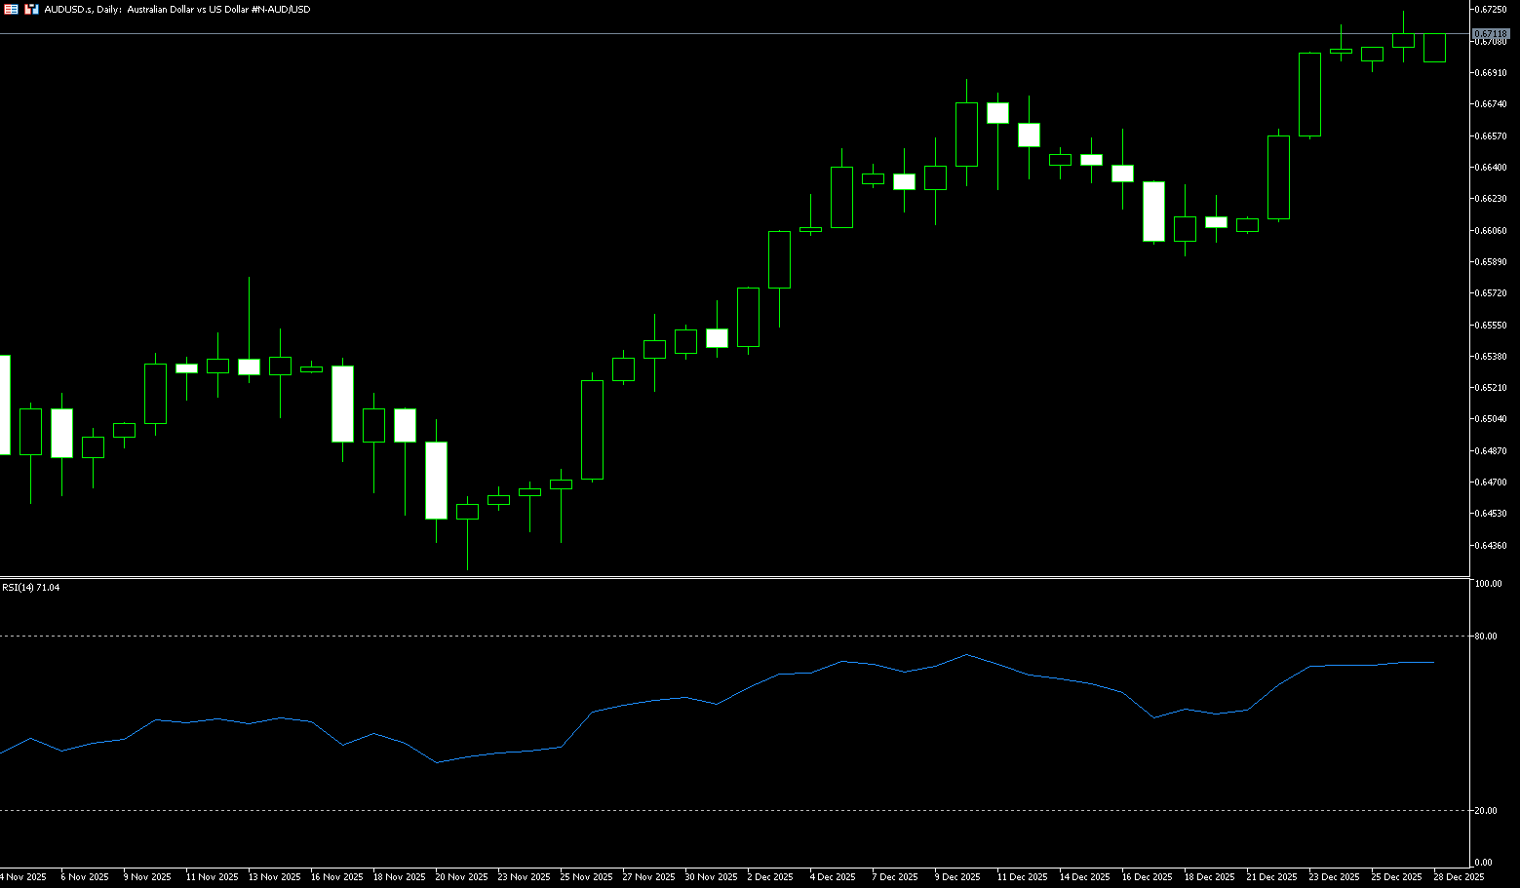Click the divider between the price chart and RSI window

[x=731, y=578]
